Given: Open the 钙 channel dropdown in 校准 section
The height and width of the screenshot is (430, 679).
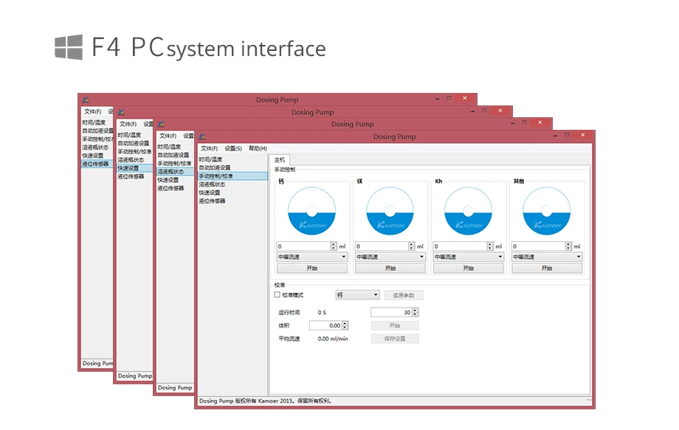Looking at the screenshot, I should [358, 295].
